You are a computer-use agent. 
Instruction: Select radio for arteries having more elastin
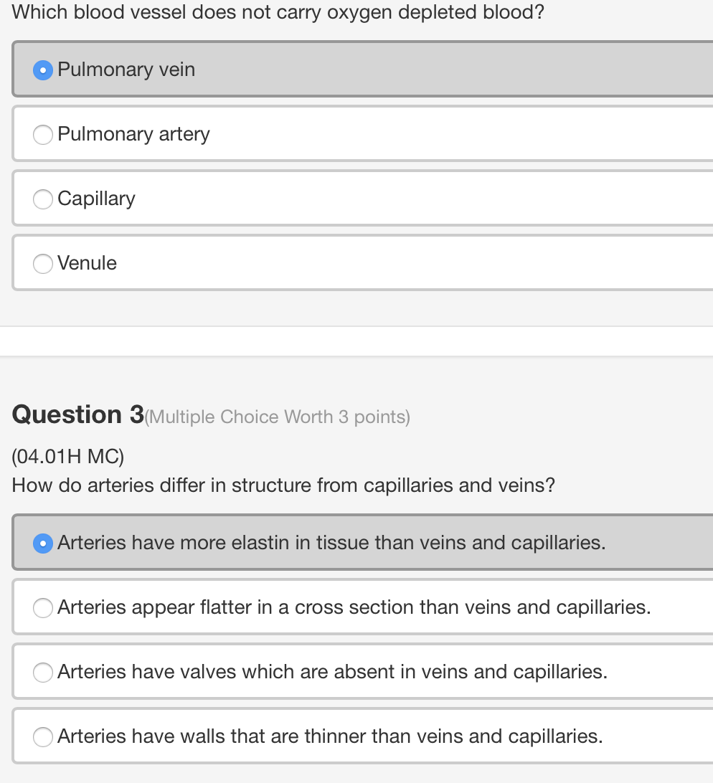(x=43, y=544)
